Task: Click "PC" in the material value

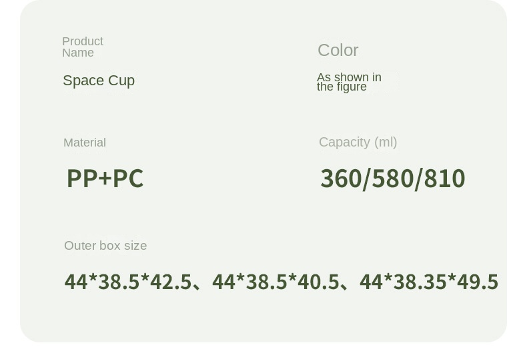Action: click(x=128, y=178)
